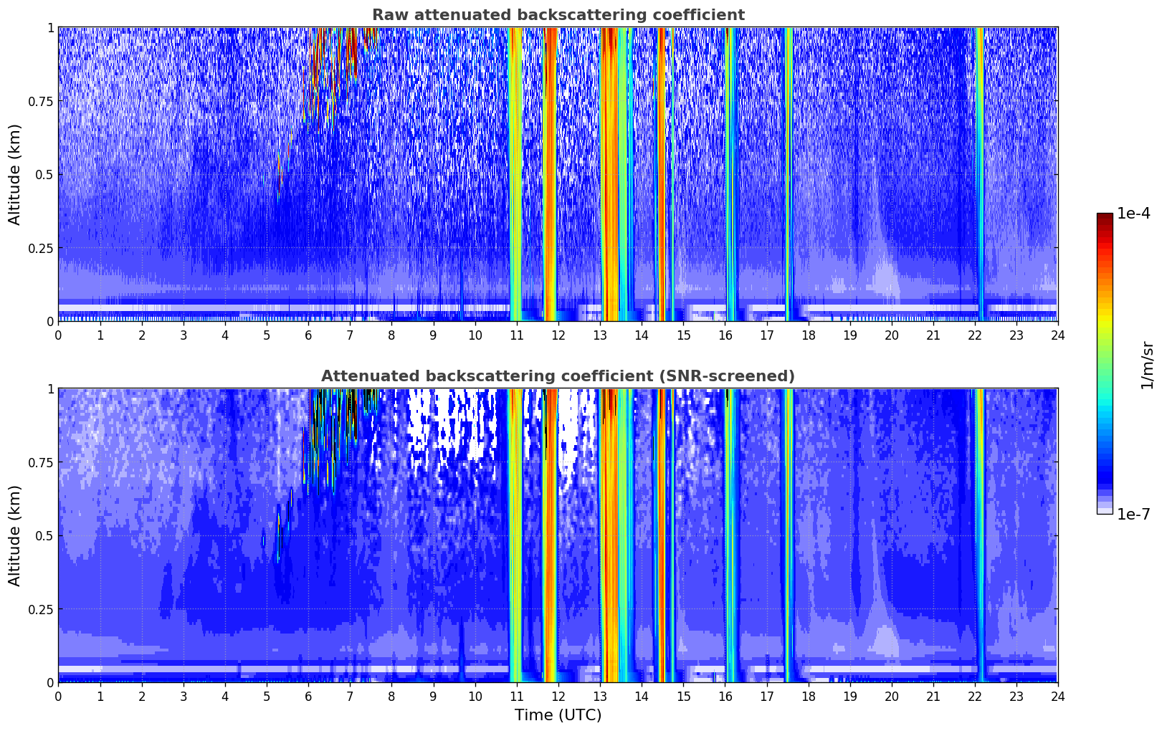Click hour tick "16" under the SNR-screened plot
This screenshot has height=731, width=1162.
[x=725, y=696]
